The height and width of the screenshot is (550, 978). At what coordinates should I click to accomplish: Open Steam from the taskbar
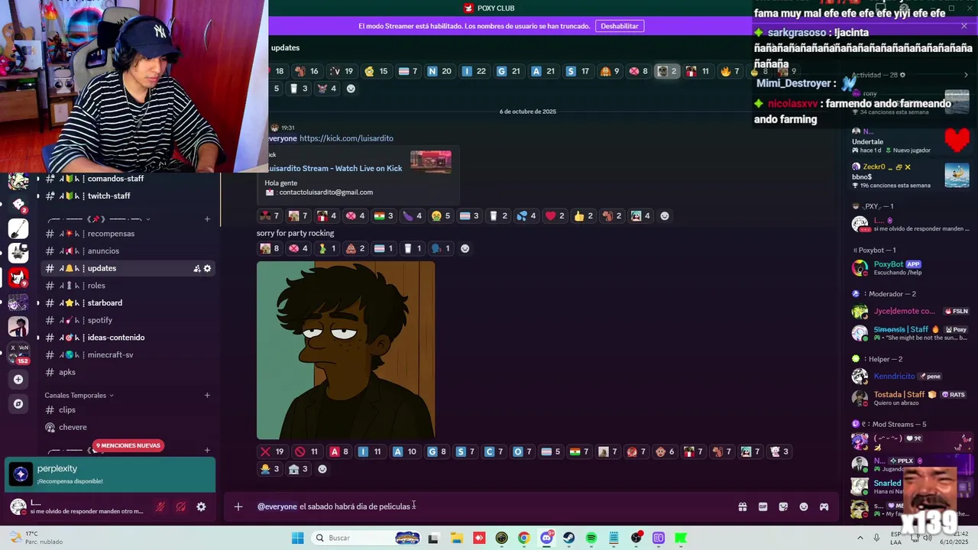coord(569,538)
